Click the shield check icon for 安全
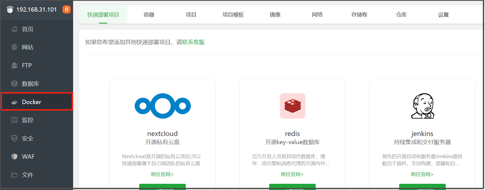The image size is (485, 190). click(x=14, y=138)
